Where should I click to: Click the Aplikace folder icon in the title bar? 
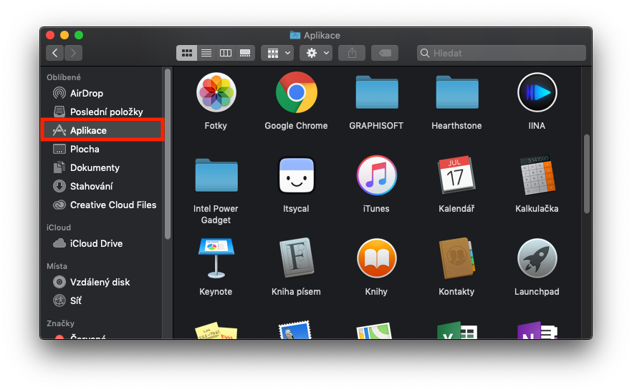point(295,36)
